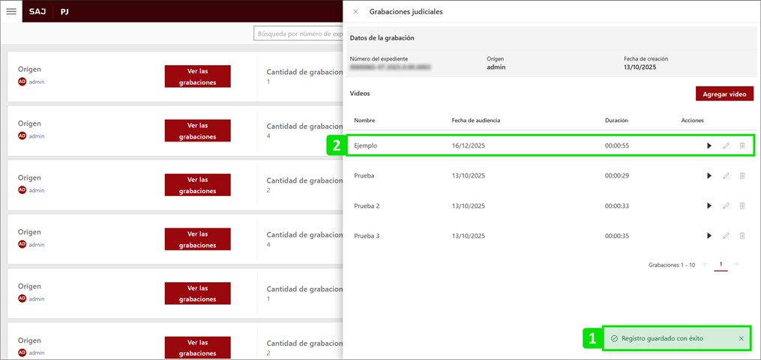Go to next page of recordings
Viewport: 761px width, 360px height.
click(736, 264)
